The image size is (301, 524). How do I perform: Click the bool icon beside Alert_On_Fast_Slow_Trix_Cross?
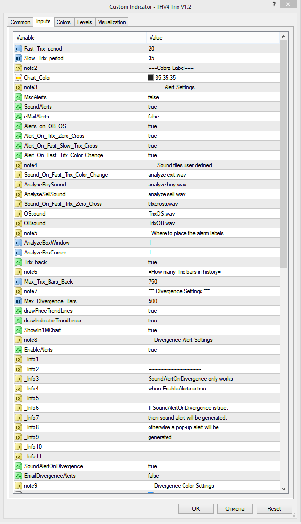[18, 146]
